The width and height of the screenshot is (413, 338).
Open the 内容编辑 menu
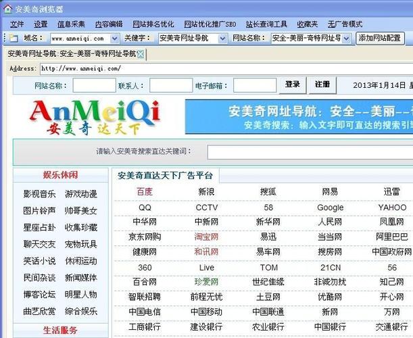tap(109, 24)
